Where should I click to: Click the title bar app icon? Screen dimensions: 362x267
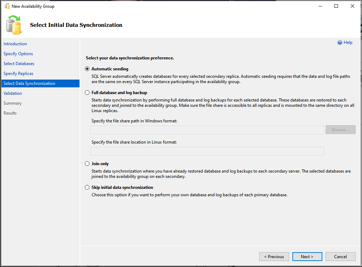[x=7, y=6]
